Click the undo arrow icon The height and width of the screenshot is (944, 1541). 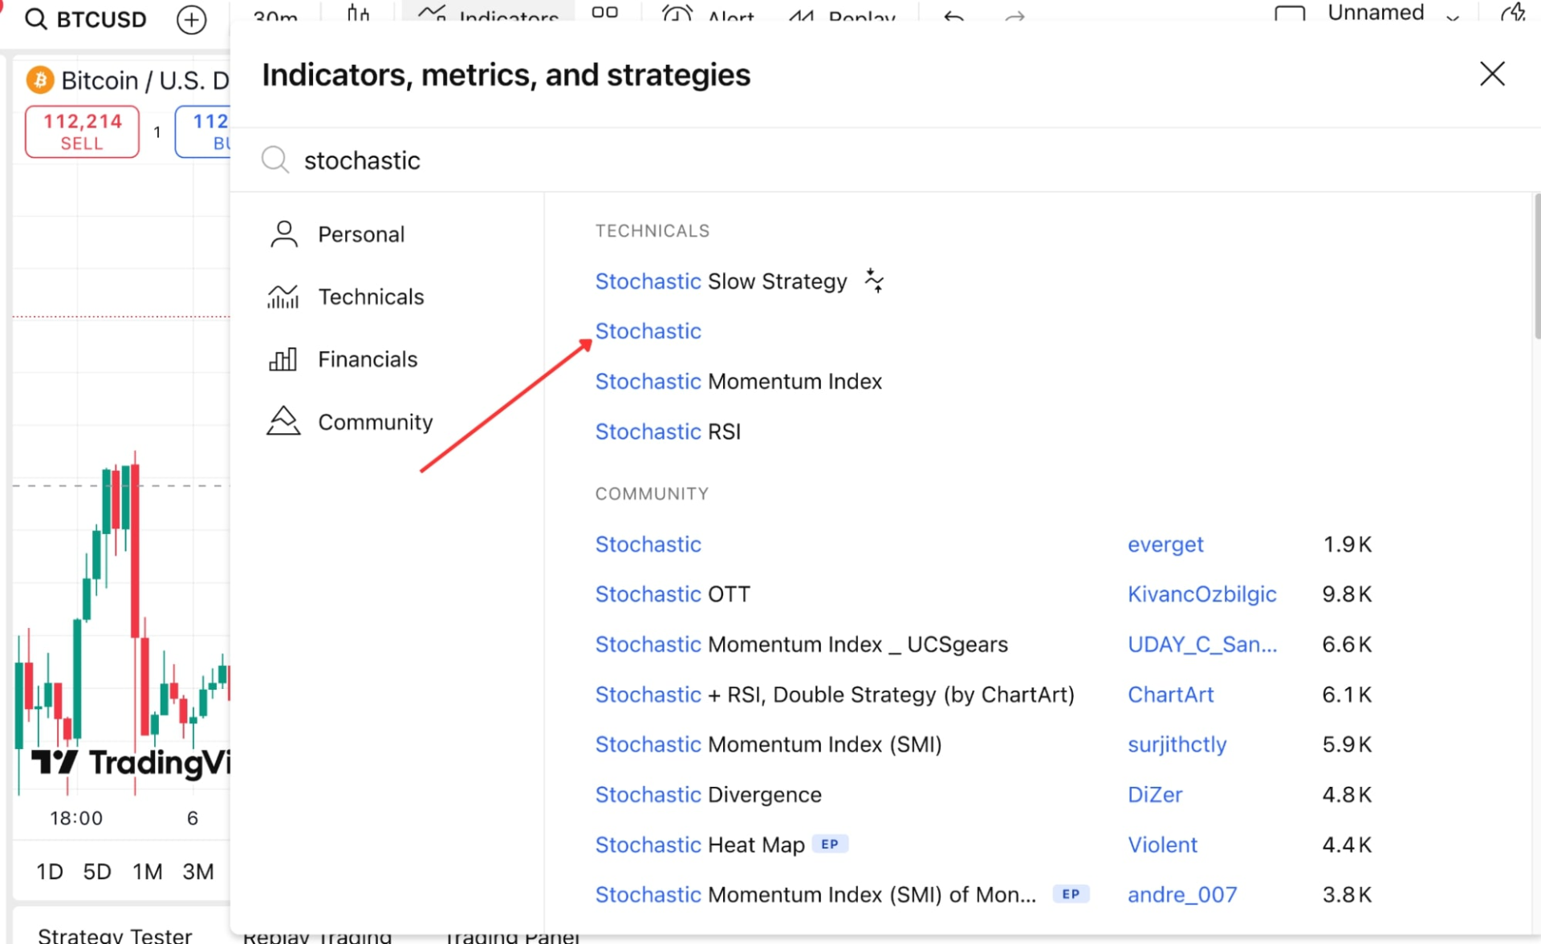[953, 16]
